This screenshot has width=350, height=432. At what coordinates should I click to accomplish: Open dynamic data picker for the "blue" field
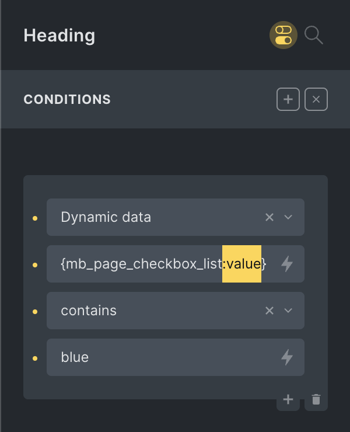[x=287, y=357]
